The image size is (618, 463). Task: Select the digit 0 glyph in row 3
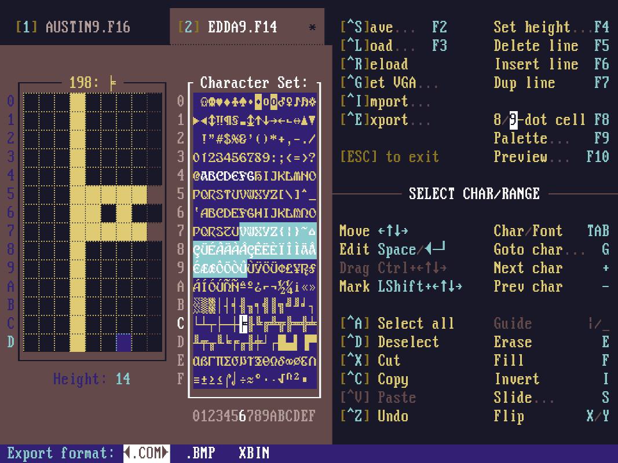pyautogui.click(x=197, y=157)
